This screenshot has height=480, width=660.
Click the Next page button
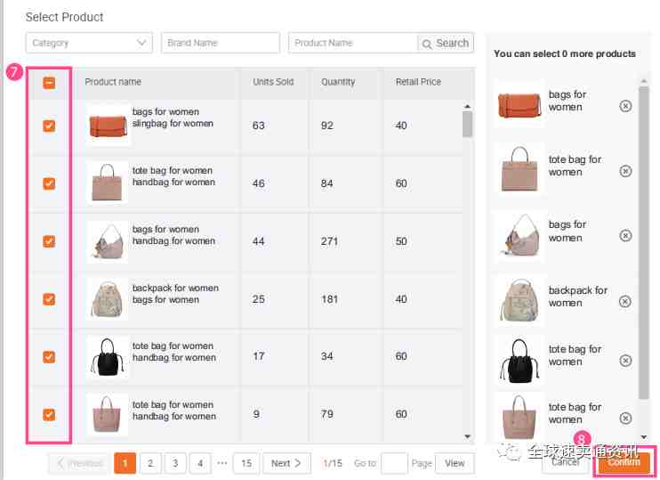pos(286,463)
